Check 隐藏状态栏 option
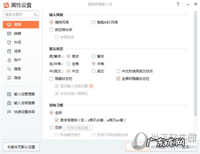Screen dimensions: 200x154 (51, 79)
